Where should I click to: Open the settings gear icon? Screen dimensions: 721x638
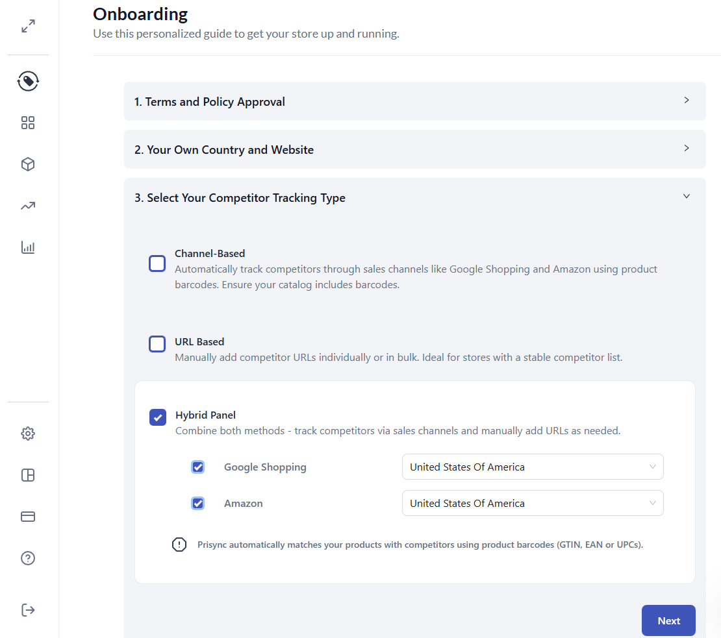pos(28,434)
